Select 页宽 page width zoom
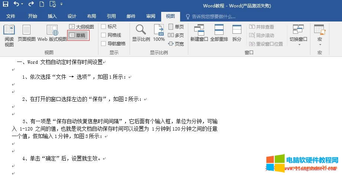 [176, 44]
